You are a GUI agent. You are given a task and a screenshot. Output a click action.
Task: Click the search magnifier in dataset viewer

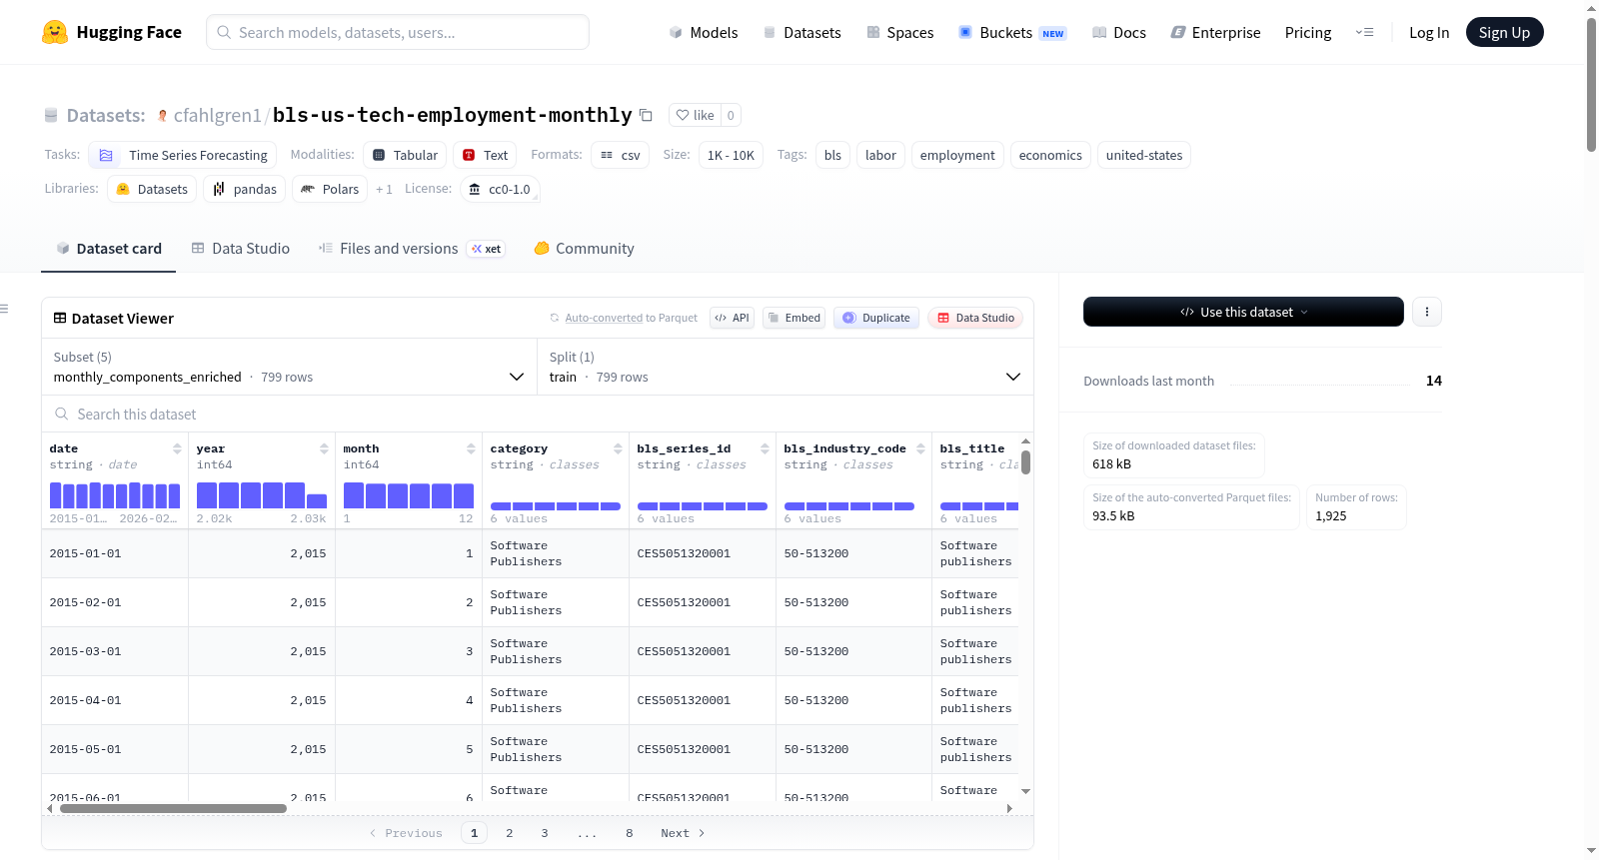pyautogui.click(x=62, y=414)
